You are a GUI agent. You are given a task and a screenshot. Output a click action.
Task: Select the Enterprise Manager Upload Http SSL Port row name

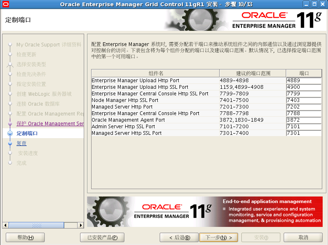pos(140,87)
